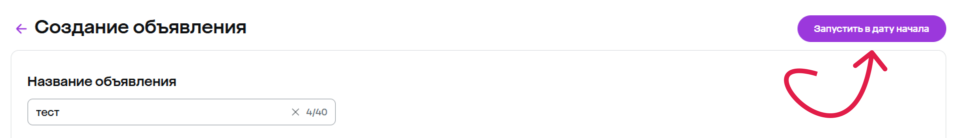Click the X beside the 4/40 counter
Viewport: 957px width, 138px height.
pos(295,112)
